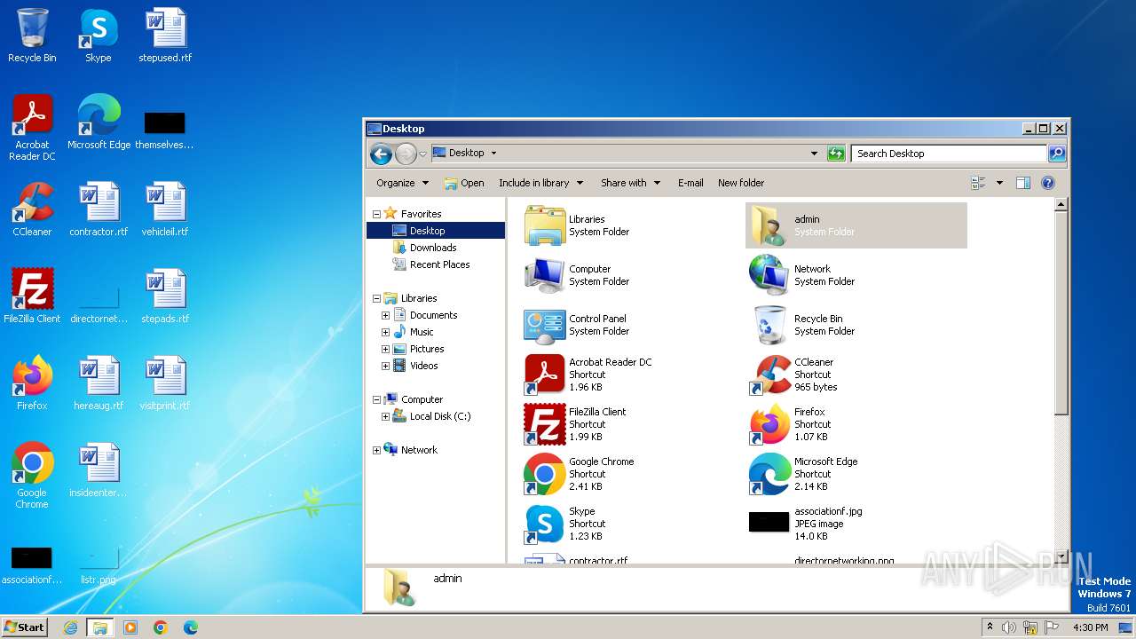Viewport: 1136px width, 639px height.
Task: Open address bar history dropdown arrow
Action: click(814, 154)
